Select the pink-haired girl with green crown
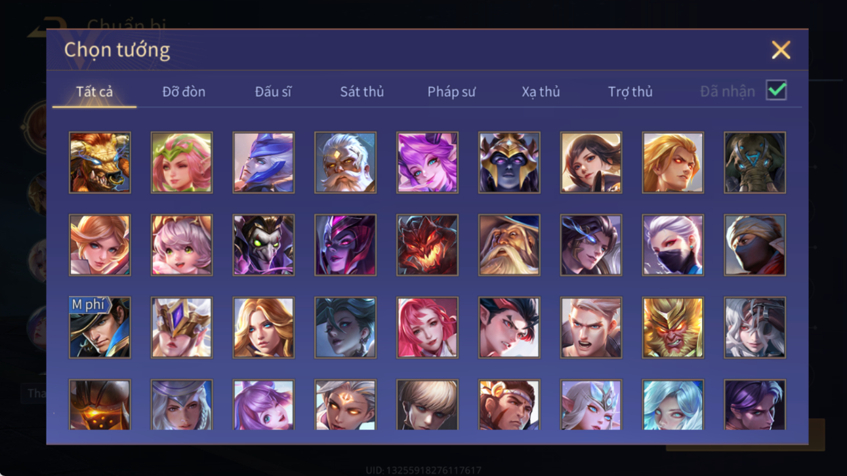This screenshot has width=847, height=476. pos(182,163)
